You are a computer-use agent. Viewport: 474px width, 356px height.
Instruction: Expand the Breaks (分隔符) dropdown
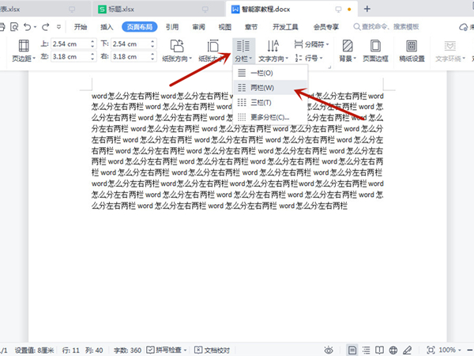point(311,44)
